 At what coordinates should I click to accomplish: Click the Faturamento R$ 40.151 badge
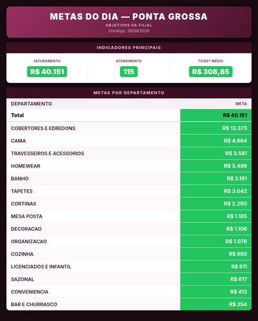(47, 72)
